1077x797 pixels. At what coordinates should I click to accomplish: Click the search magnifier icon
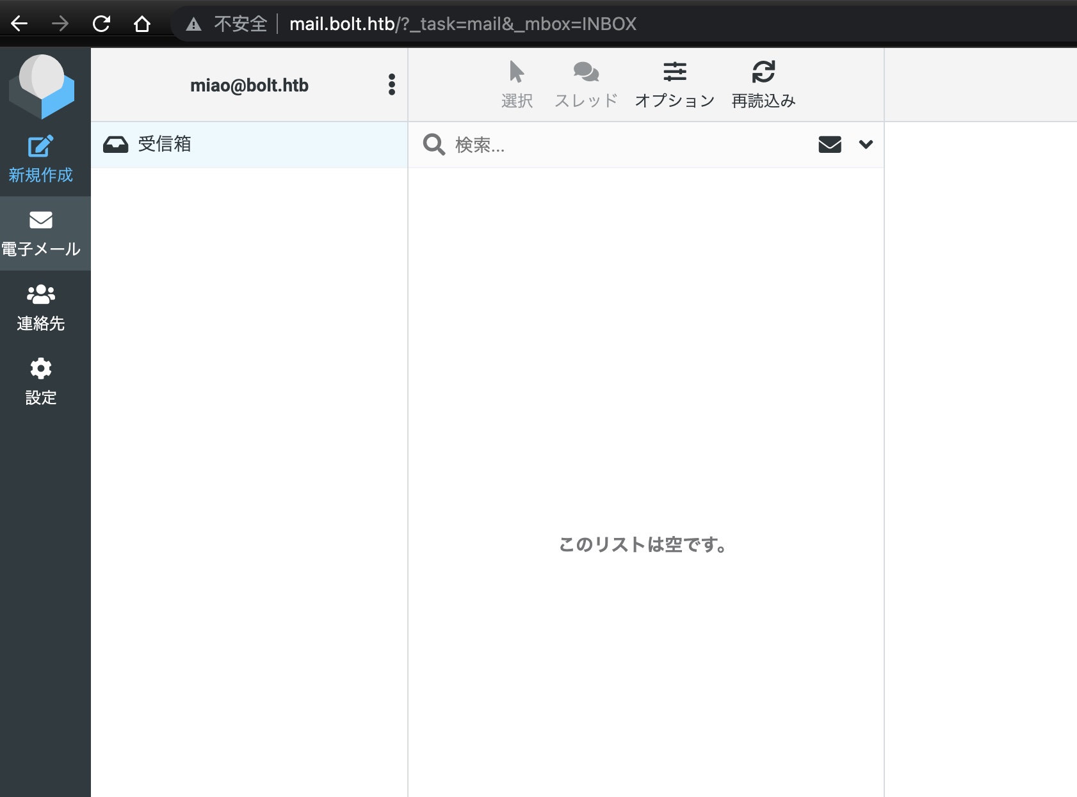pyautogui.click(x=434, y=145)
